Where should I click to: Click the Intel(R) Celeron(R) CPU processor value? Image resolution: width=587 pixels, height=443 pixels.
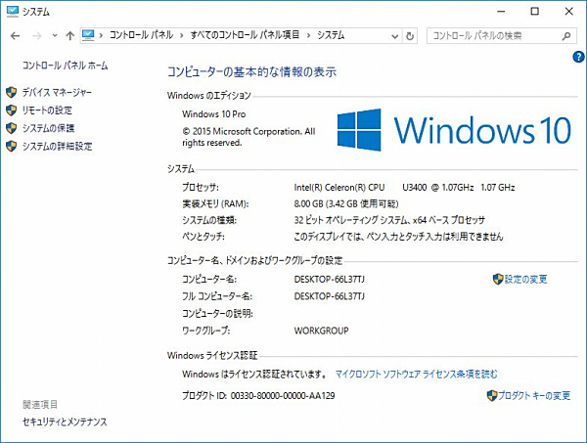click(x=404, y=187)
